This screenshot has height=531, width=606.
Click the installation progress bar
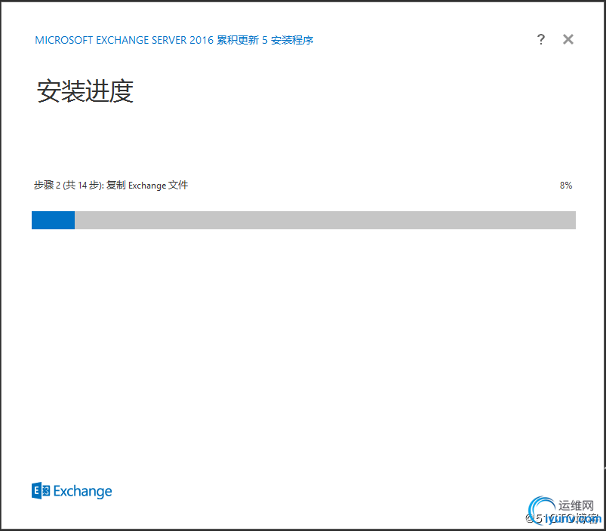click(303, 220)
